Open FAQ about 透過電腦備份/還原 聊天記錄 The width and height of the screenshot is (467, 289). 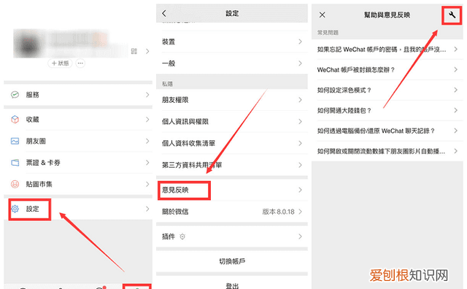(x=387, y=131)
